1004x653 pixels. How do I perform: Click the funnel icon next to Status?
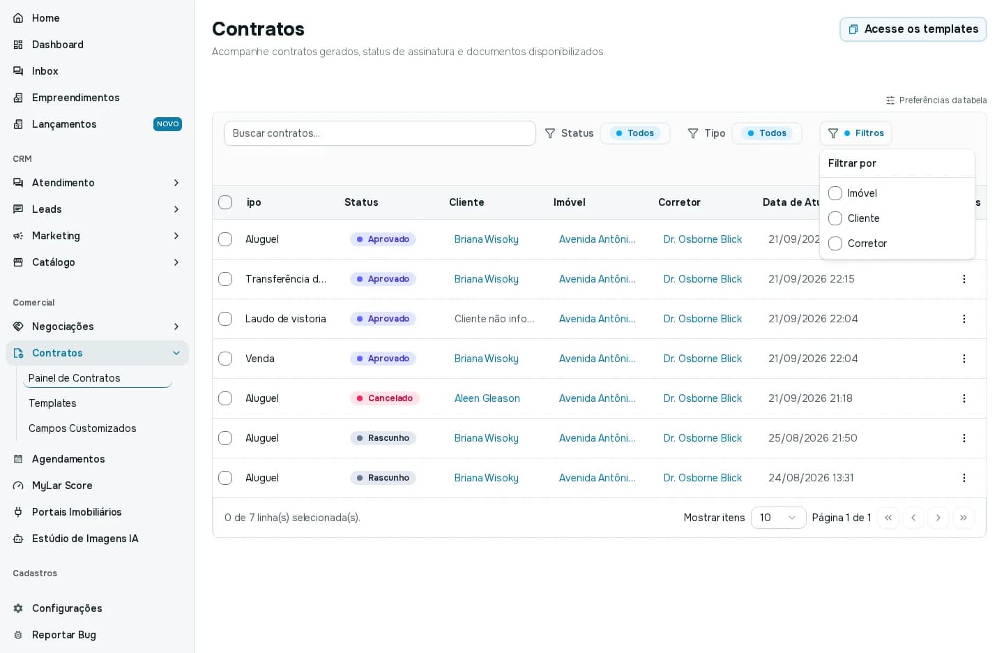pos(550,133)
